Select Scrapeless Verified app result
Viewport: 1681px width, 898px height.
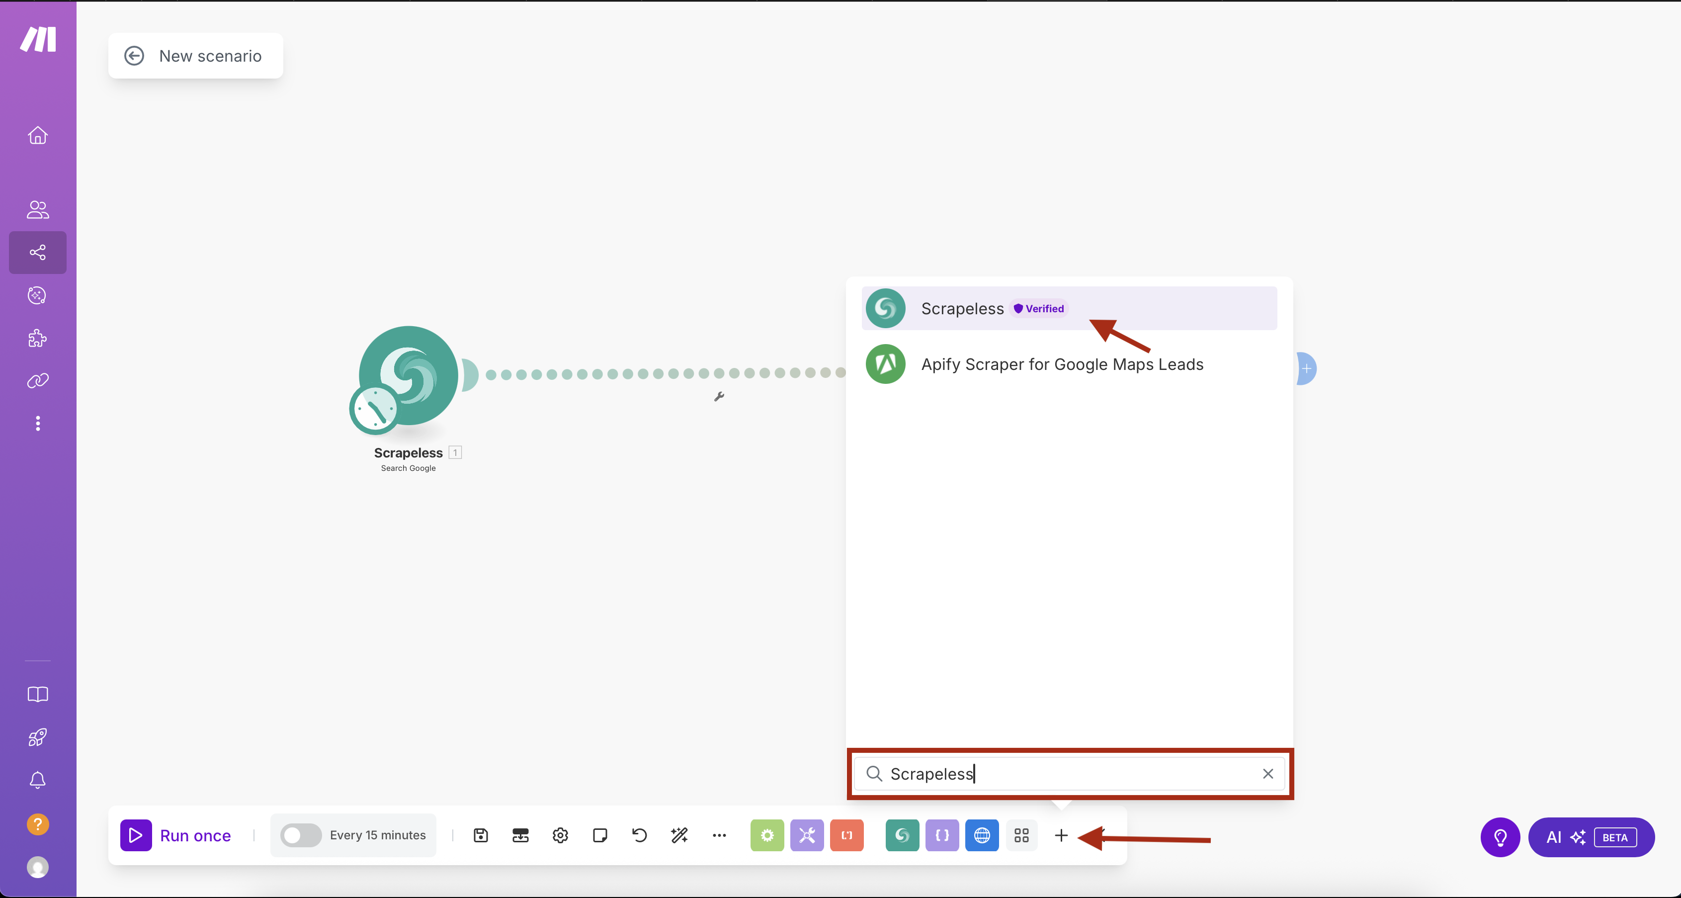tap(1070, 309)
